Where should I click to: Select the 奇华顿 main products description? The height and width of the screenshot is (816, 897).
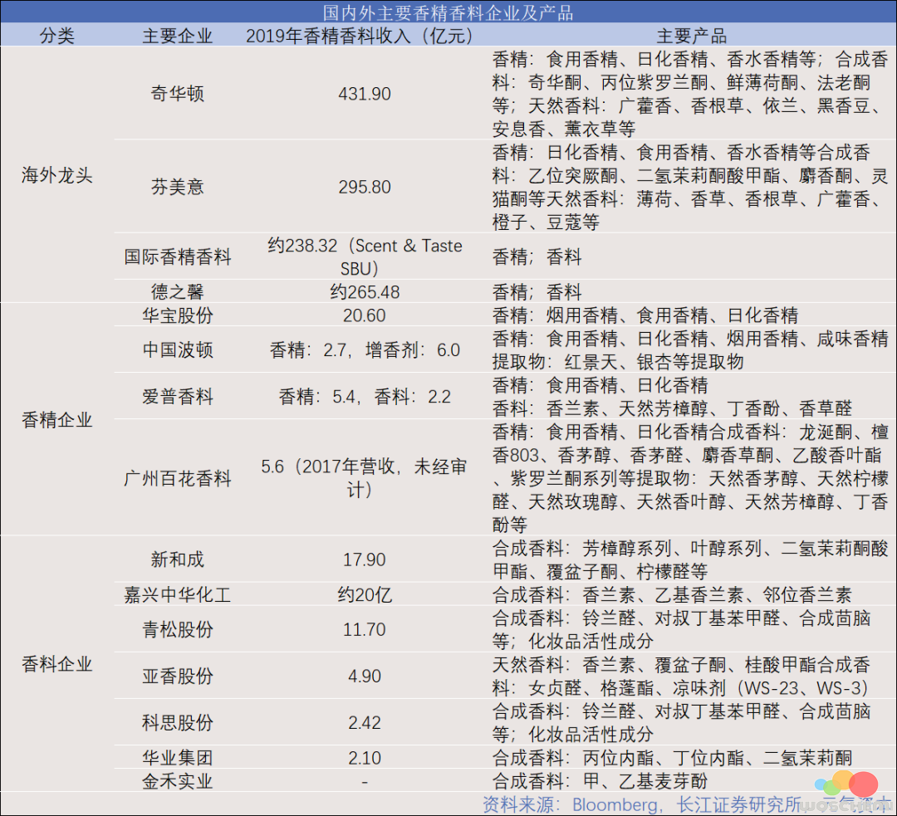click(x=690, y=93)
